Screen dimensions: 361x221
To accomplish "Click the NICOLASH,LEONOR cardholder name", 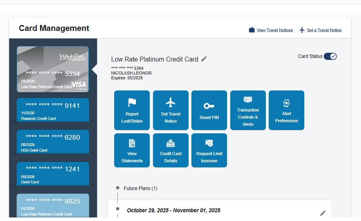I will click(x=131, y=73).
